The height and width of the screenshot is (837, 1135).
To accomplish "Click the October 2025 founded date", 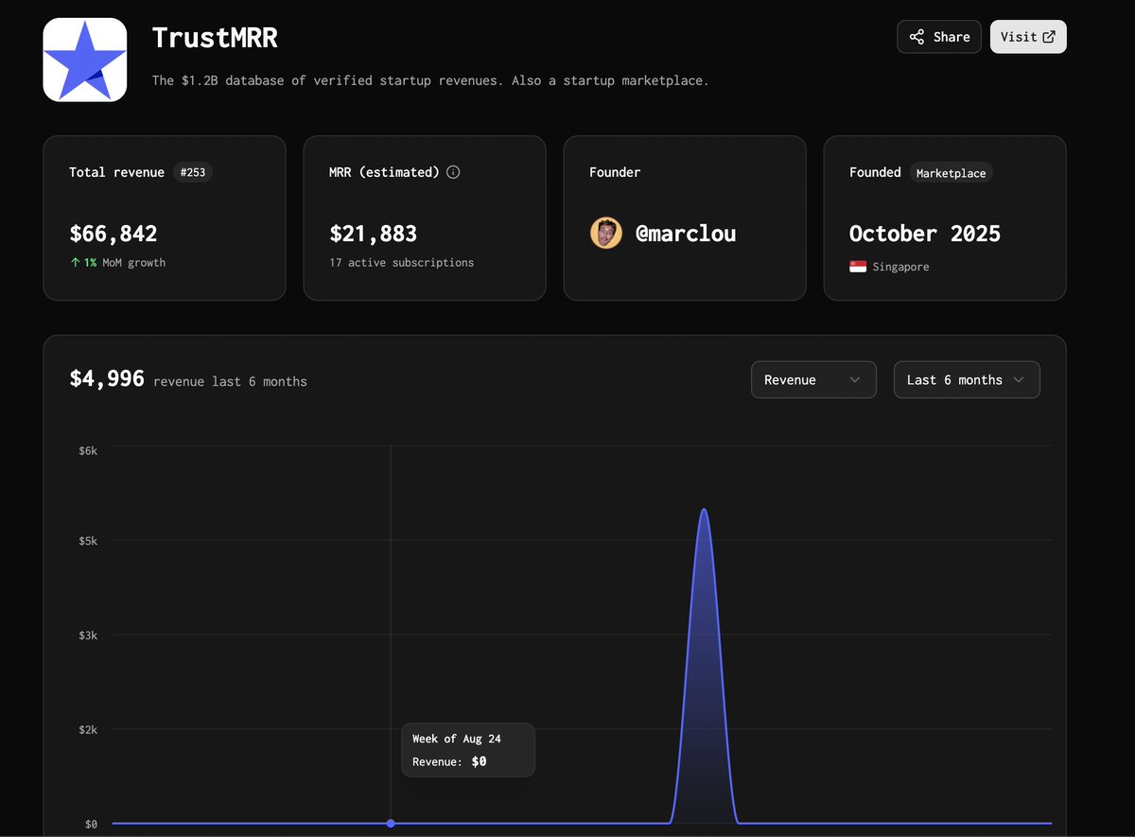I will click(925, 233).
